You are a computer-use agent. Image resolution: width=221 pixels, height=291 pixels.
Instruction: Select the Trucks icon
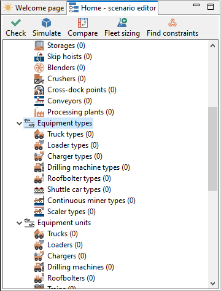point(39,234)
